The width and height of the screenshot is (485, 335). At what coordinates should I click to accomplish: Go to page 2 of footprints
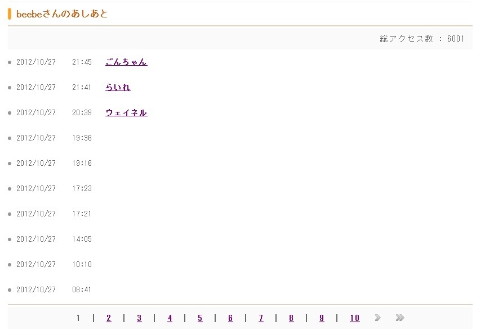pyautogui.click(x=109, y=319)
